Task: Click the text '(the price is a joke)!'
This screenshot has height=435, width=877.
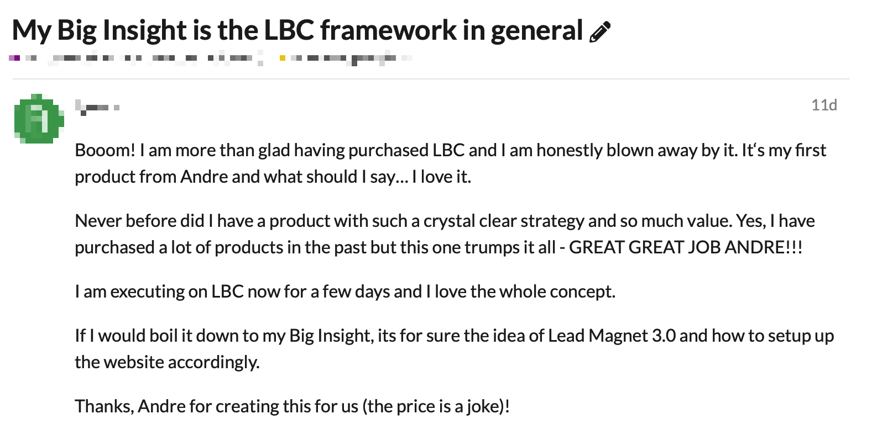Action: [436, 406]
